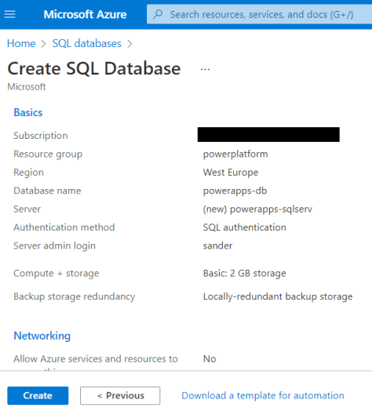Viewport: 372px width, 411px height.
Task: Click the Microsoft publisher subtitle
Action: click(x=27, y=87)
